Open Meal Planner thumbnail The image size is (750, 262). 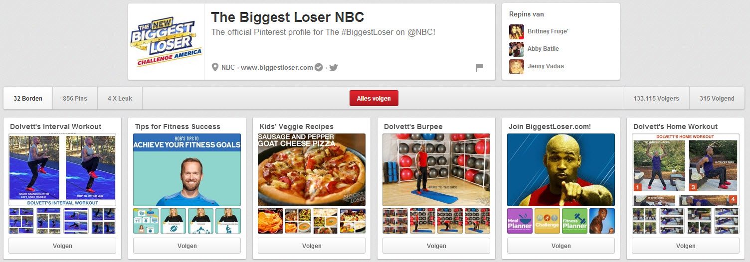click(520, 221)
